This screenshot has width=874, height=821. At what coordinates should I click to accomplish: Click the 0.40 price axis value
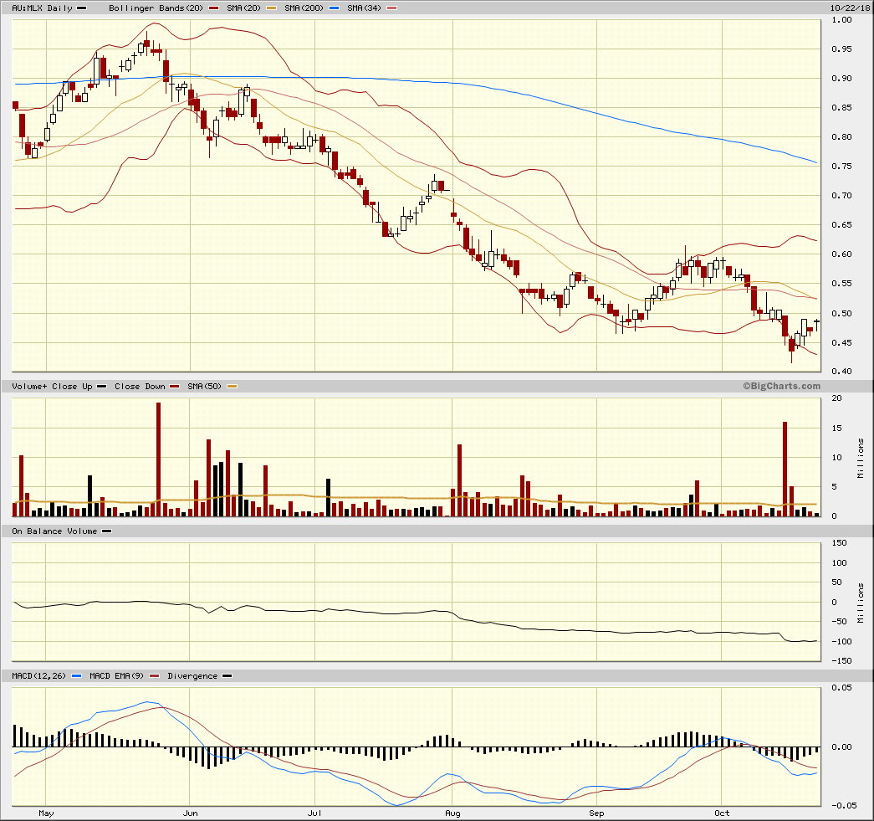[841, 372]
